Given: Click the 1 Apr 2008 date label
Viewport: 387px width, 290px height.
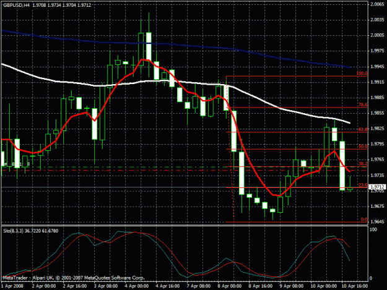Looking at the screenshot, I should pos(12,286).
